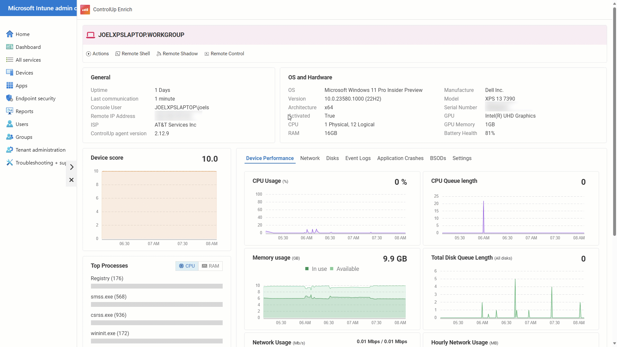Click the Reports icon in sidebar
617x347 pixels.
coord(10,111)
